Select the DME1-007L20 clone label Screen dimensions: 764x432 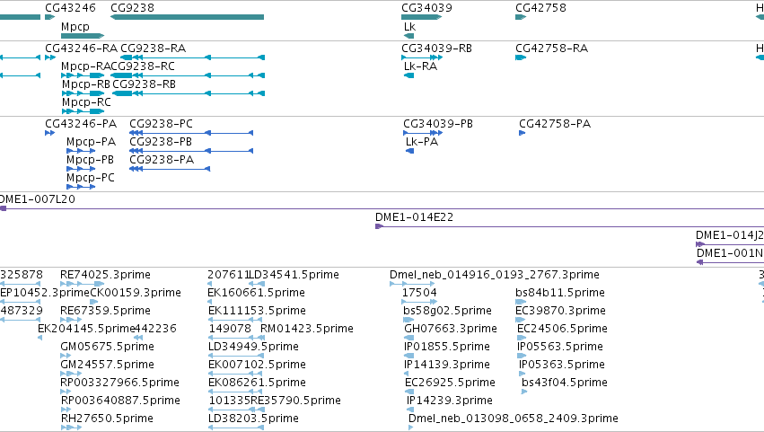pos(37,199)
